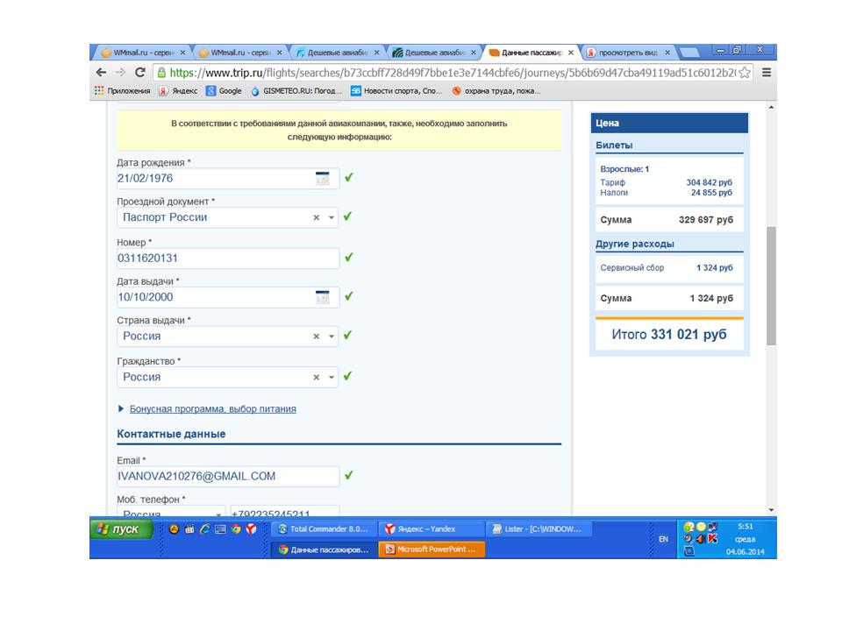This screenshot has width=842, height=631.
Task: Expand the Проездной документ dropdown arrow
Action: click(x=332, y=218)
